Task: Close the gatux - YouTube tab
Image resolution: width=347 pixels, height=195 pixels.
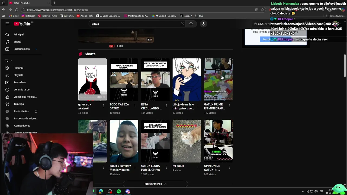Action: tap(49, 3)
